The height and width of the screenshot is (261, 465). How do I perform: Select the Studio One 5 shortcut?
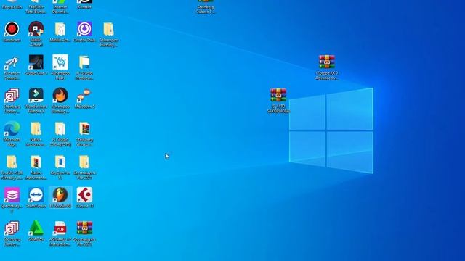(36, 62)
